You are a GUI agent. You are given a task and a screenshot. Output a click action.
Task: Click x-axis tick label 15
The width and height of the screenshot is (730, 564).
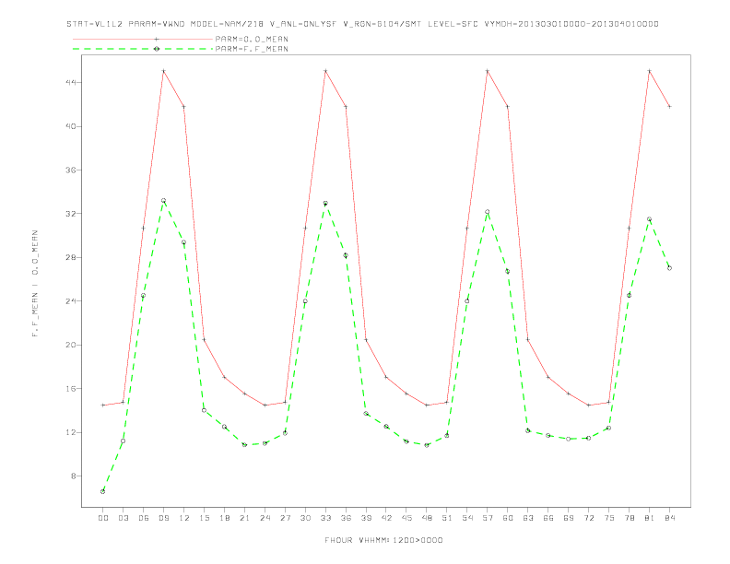point(204,518)
